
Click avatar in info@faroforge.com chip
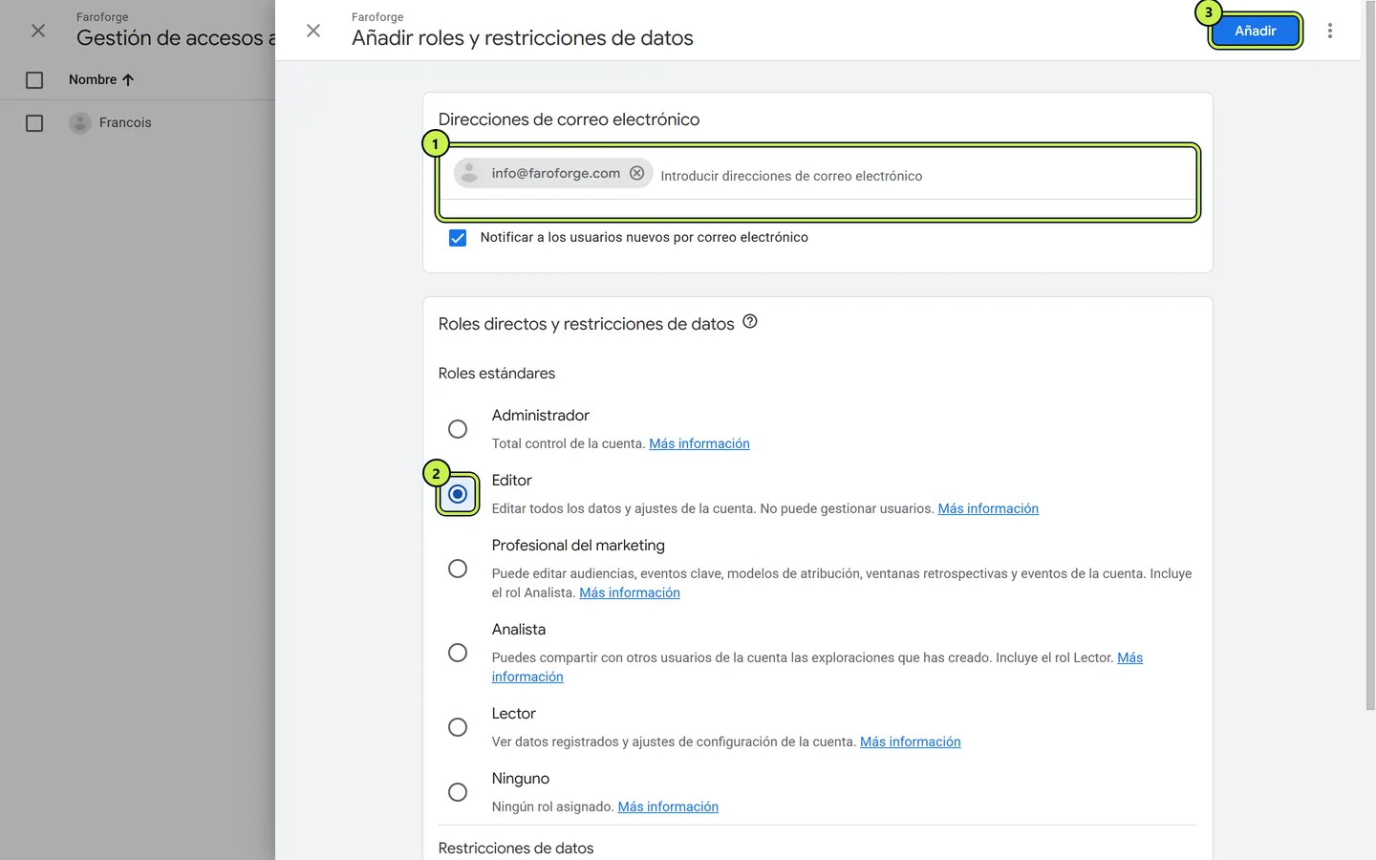click(x=469, y=173)
